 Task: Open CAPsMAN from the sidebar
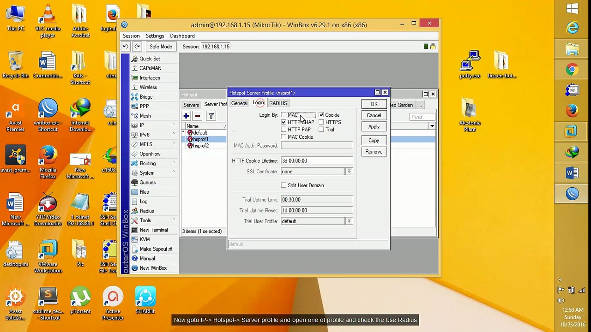[x=151, y=68]
